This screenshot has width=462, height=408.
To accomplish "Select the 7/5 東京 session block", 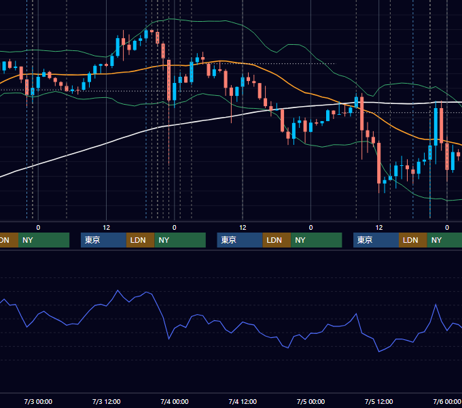I will click(376, 240).
